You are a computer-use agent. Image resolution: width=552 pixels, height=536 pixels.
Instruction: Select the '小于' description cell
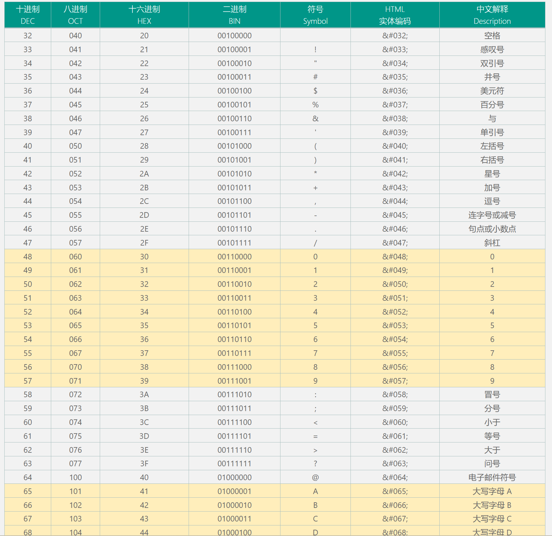[x=492, y=422]
